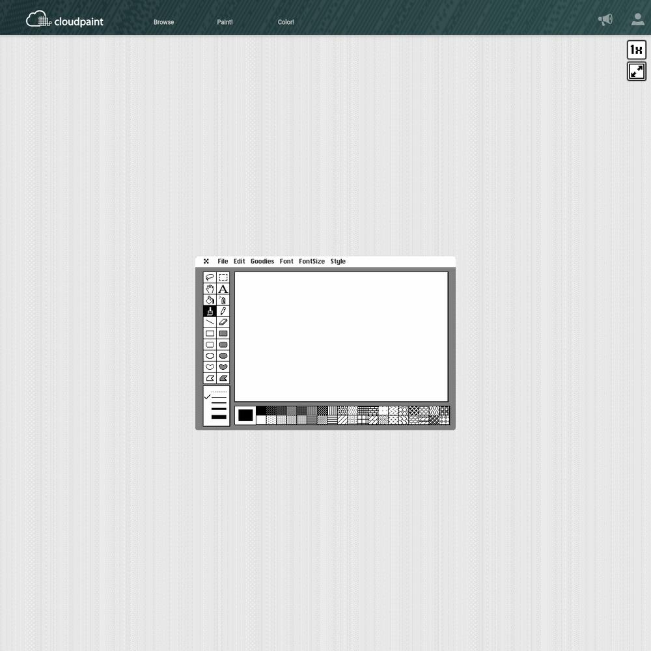
Task: Select the filled Polygon tool
Action: coord(223,378)
